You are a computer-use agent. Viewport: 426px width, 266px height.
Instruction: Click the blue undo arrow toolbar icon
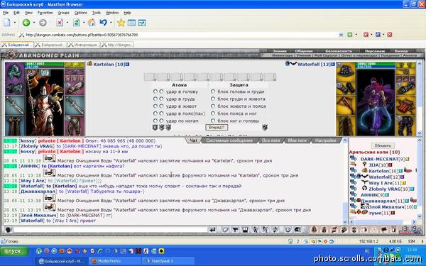tap(103, 23)
